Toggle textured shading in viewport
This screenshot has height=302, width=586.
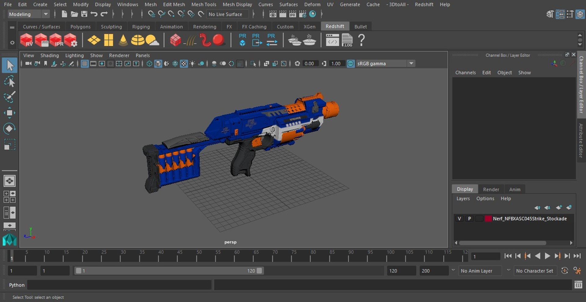(x=184, y=63)
